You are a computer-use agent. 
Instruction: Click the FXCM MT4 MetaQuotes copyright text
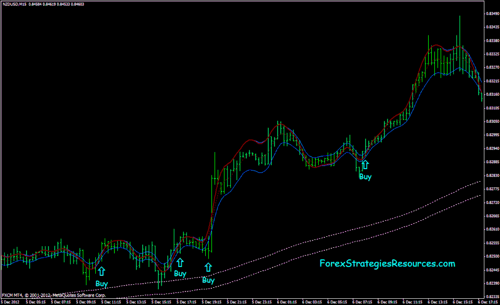[x=54, y=295]
